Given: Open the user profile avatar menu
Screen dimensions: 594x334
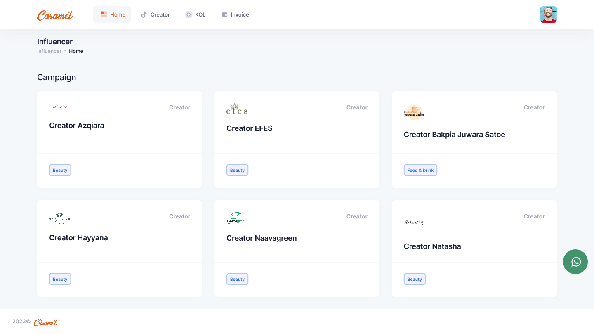Looking at the screenshot, I should [x=548, y=14].
